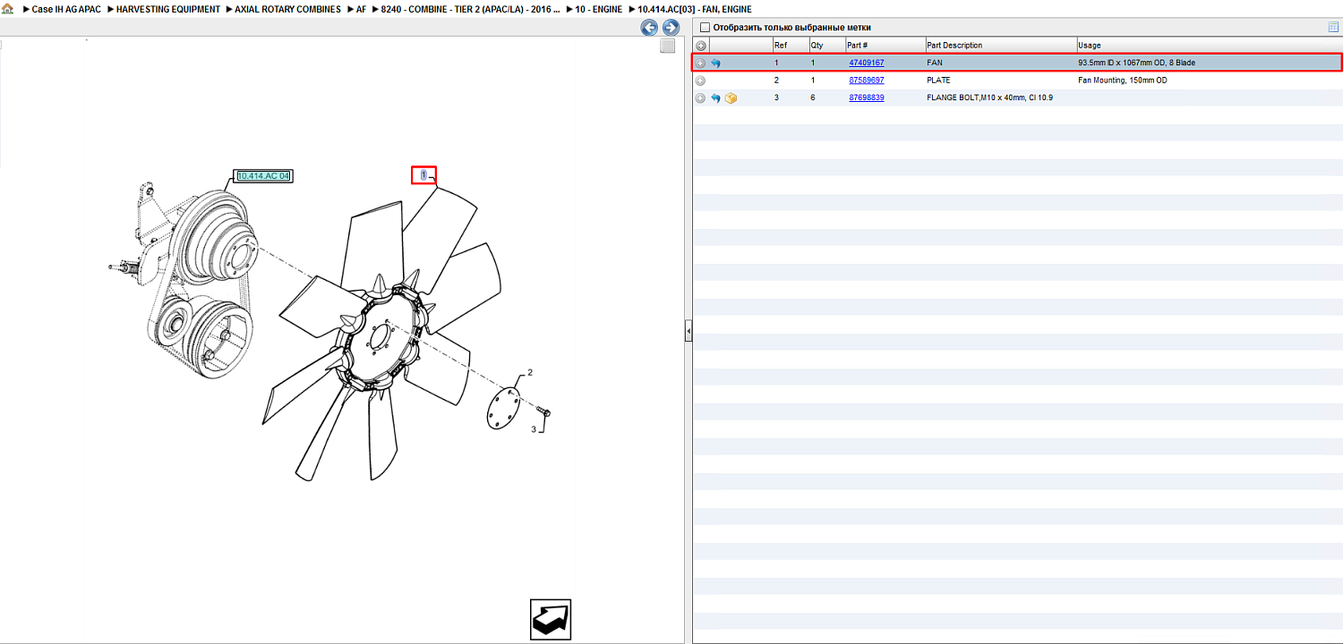
Task: Follow the 10.414.AC 04 reference link in diagram
Action: 263,176
